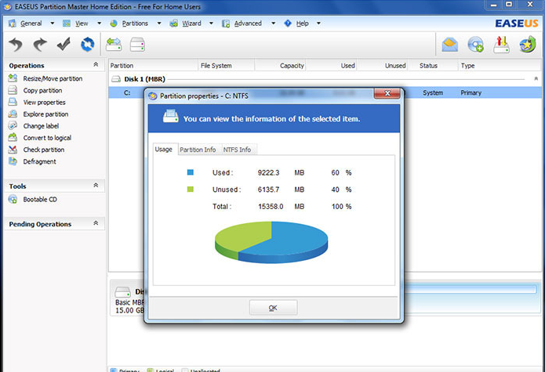
Task: Collapse the Tools panel
Action: [96, 186]
